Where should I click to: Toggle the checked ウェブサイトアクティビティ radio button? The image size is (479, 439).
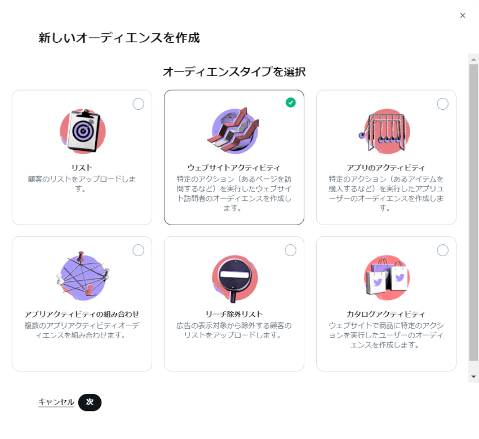pyautogui.click(x=291, y=102)
